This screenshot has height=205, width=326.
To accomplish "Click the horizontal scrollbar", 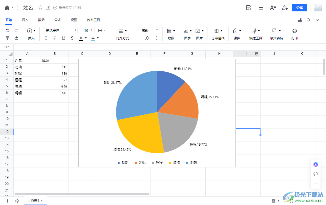I will tap(82, 194).
